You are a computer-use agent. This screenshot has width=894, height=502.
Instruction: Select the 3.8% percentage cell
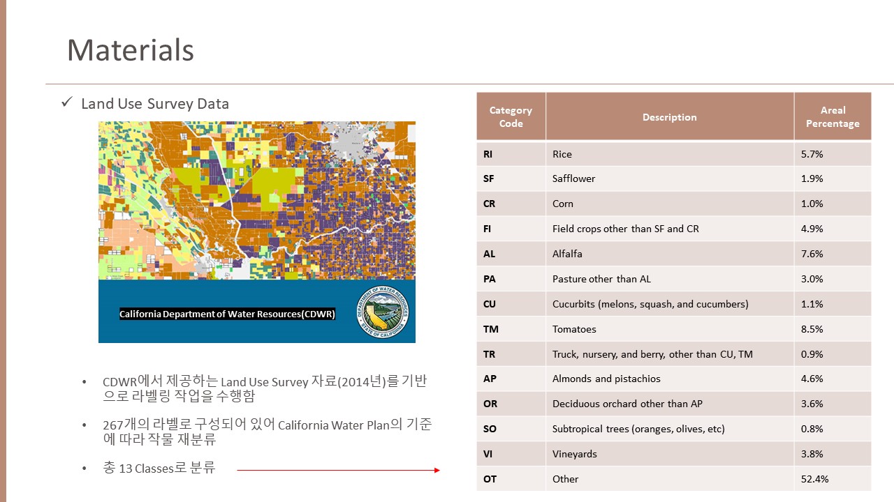click(x=833, y=454)
